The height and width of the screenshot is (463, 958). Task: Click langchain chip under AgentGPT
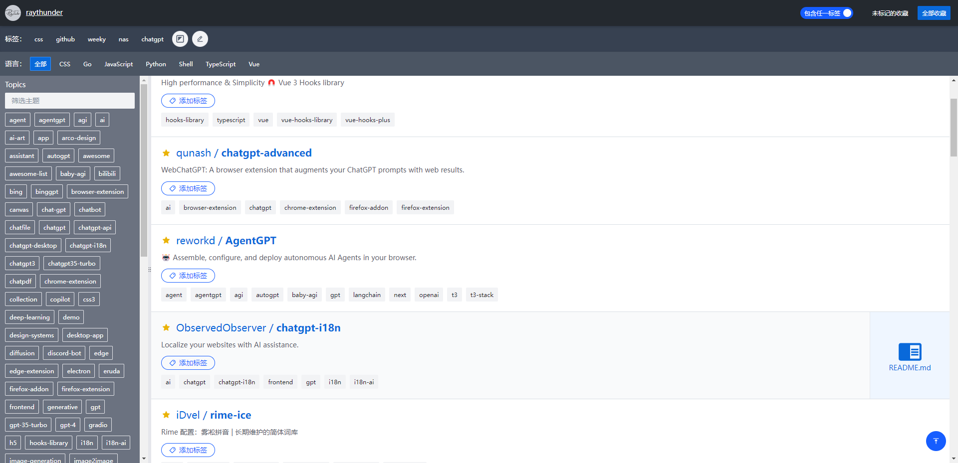[367, 295]
